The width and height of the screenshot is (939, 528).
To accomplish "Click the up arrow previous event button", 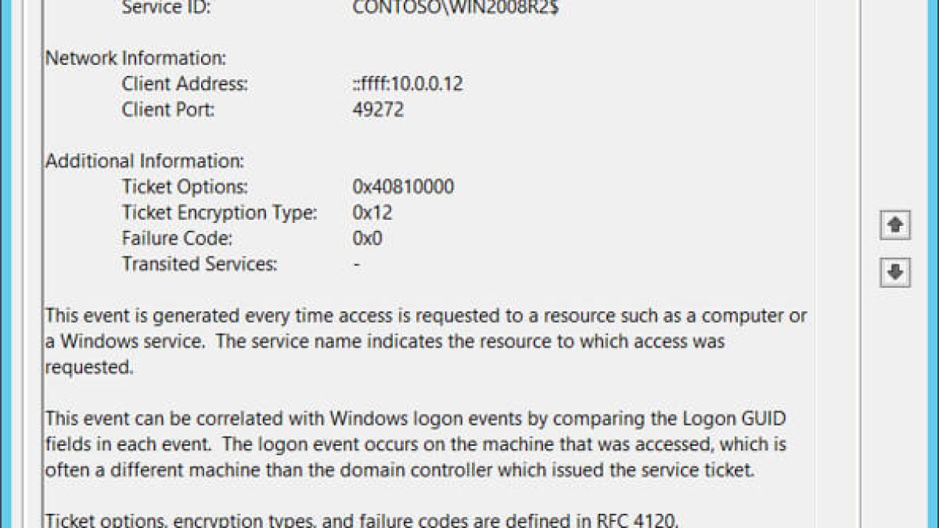I will click(x=895, y=225).
